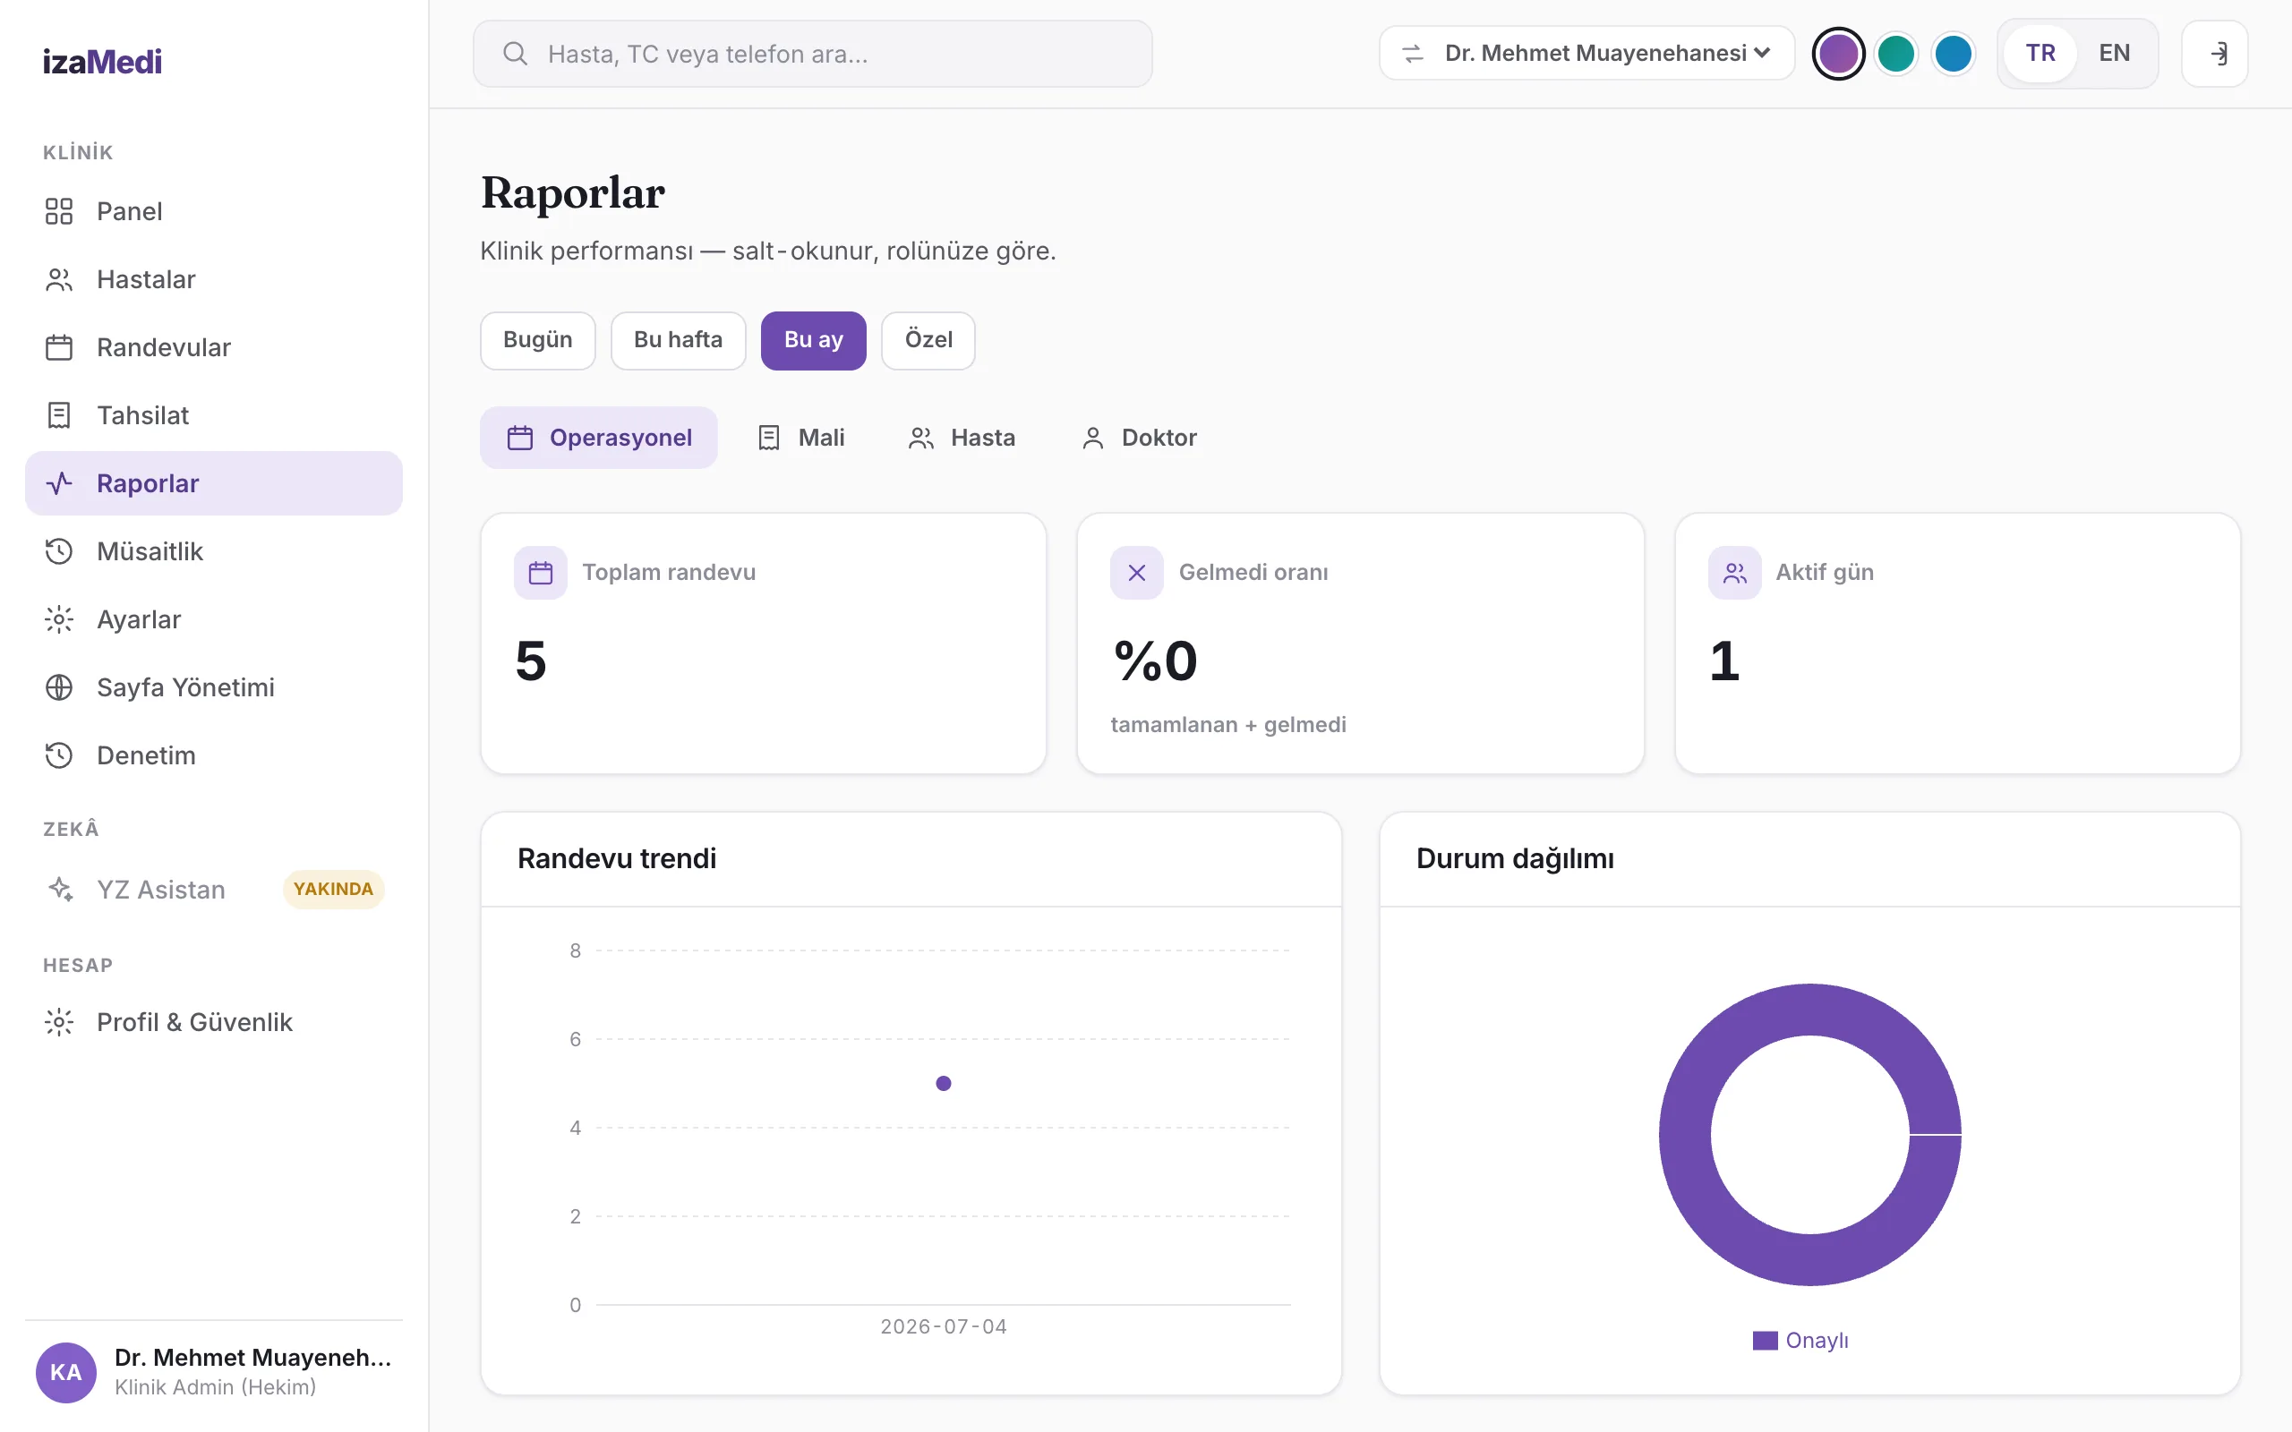Switch language to TR
This screenshot has width=2292, height=1432.
tap(2040, 53)
